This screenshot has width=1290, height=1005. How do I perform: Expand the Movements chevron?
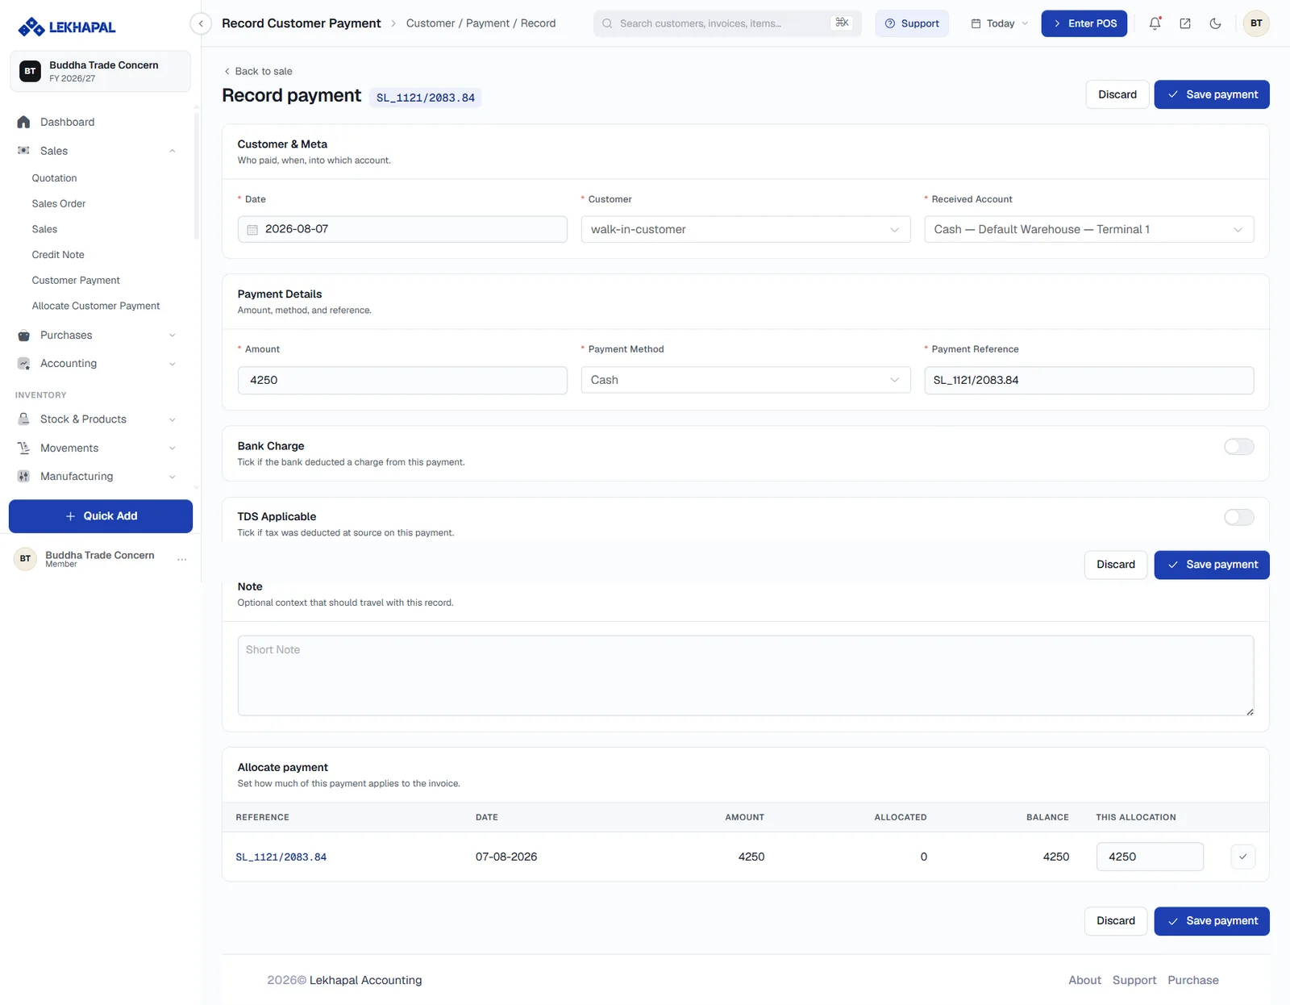point(172,448)
